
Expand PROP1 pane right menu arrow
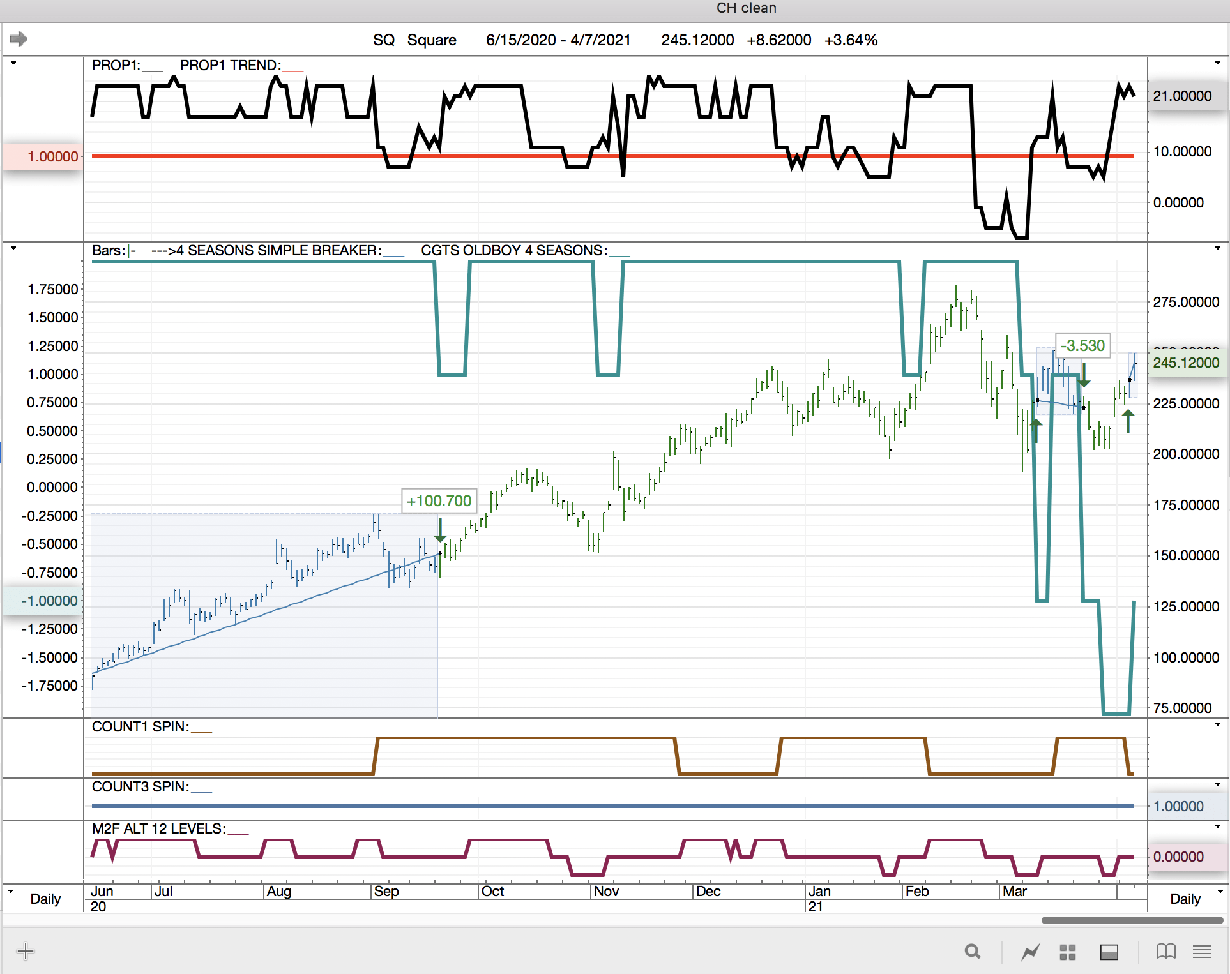(1217, 63)
